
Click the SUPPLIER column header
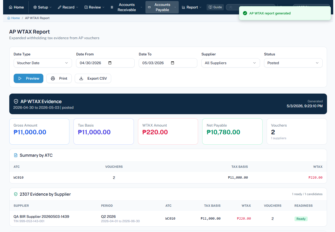tap(21, 206)
